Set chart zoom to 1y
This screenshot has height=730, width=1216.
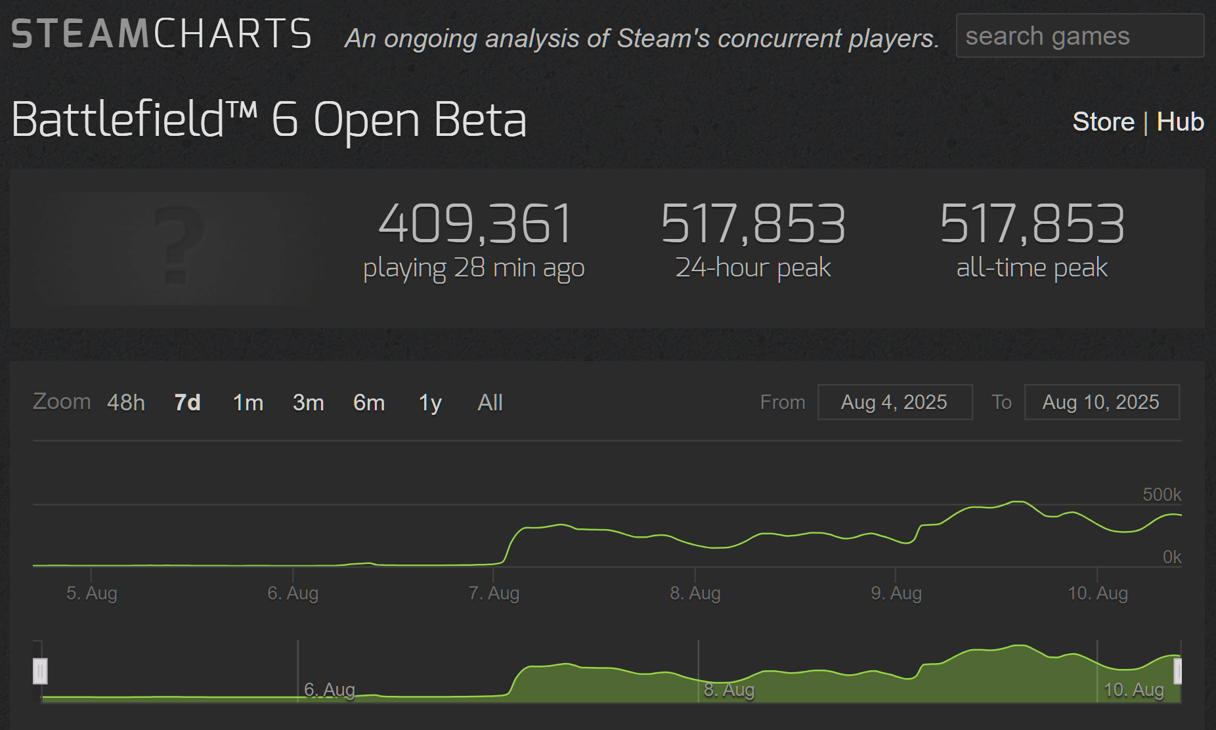pyautogui.click(x=430, y=402)
